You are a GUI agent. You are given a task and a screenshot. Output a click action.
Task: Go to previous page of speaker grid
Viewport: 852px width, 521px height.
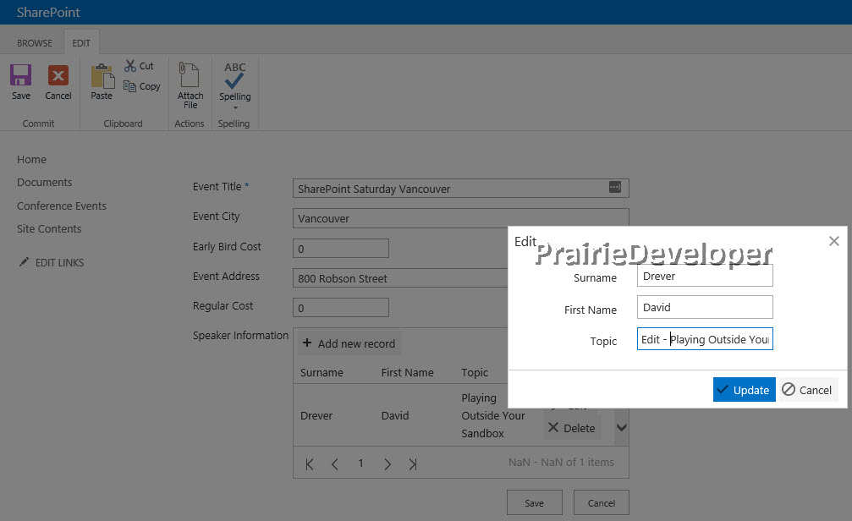tap(335, 464)
